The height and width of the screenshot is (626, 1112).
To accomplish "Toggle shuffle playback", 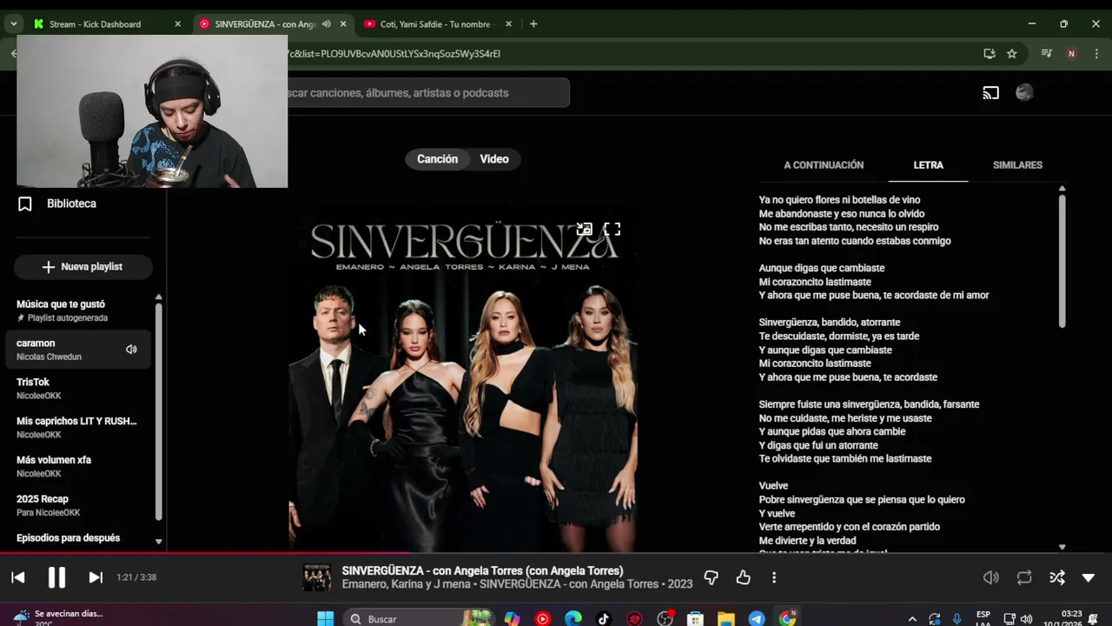I will pyautogui.click(x=1057, y=577).
